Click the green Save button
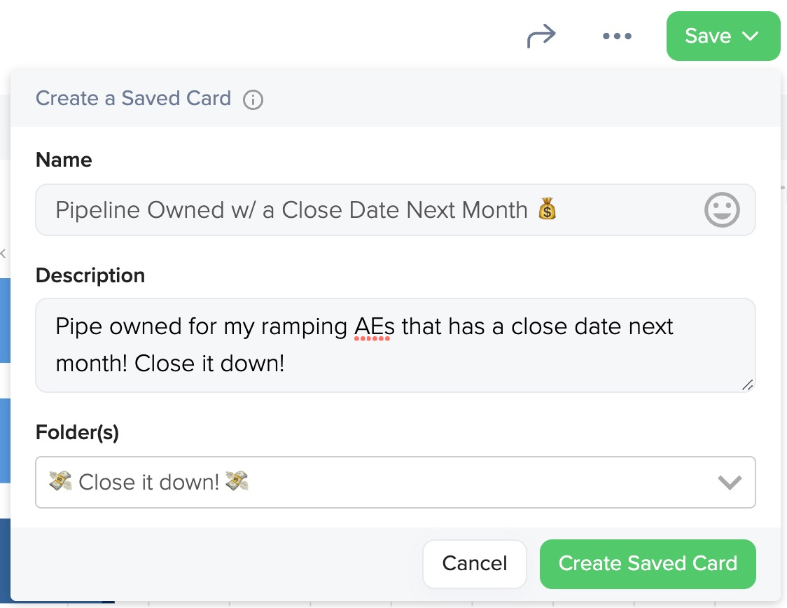 coord(723,36)
